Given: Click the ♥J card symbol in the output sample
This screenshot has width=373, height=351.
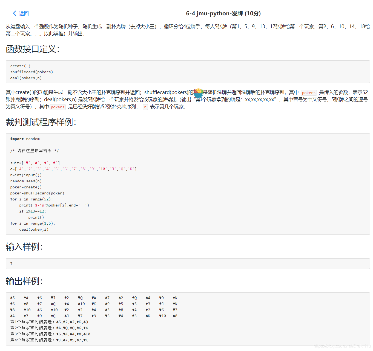Looking at the screenshot, I should point(53,298).
